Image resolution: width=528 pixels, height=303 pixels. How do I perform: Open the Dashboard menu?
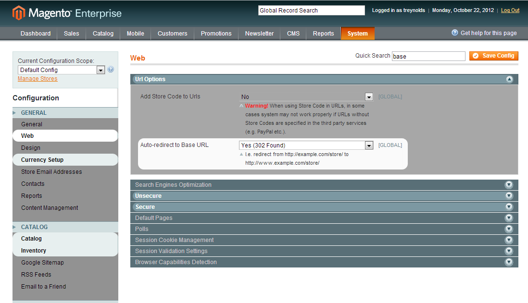(36, 34)
